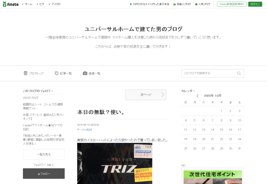Open the 記事一覧 tab
This screenshot has height=184, width=267.
[63, 73]
